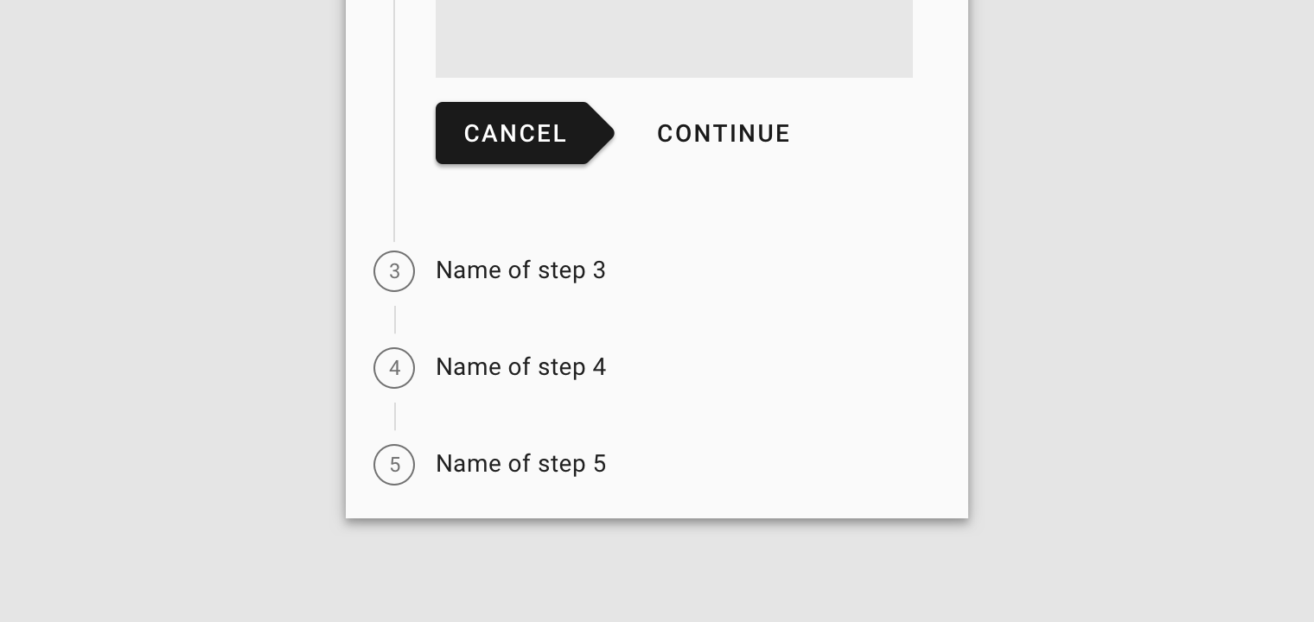1314x622 pixels.
Task: Click the numbered badge showing 4
Action: 394,368
